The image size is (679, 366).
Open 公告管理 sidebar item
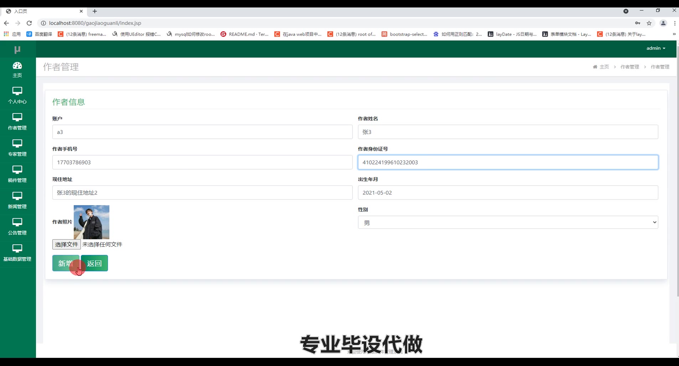click(17, 227)
